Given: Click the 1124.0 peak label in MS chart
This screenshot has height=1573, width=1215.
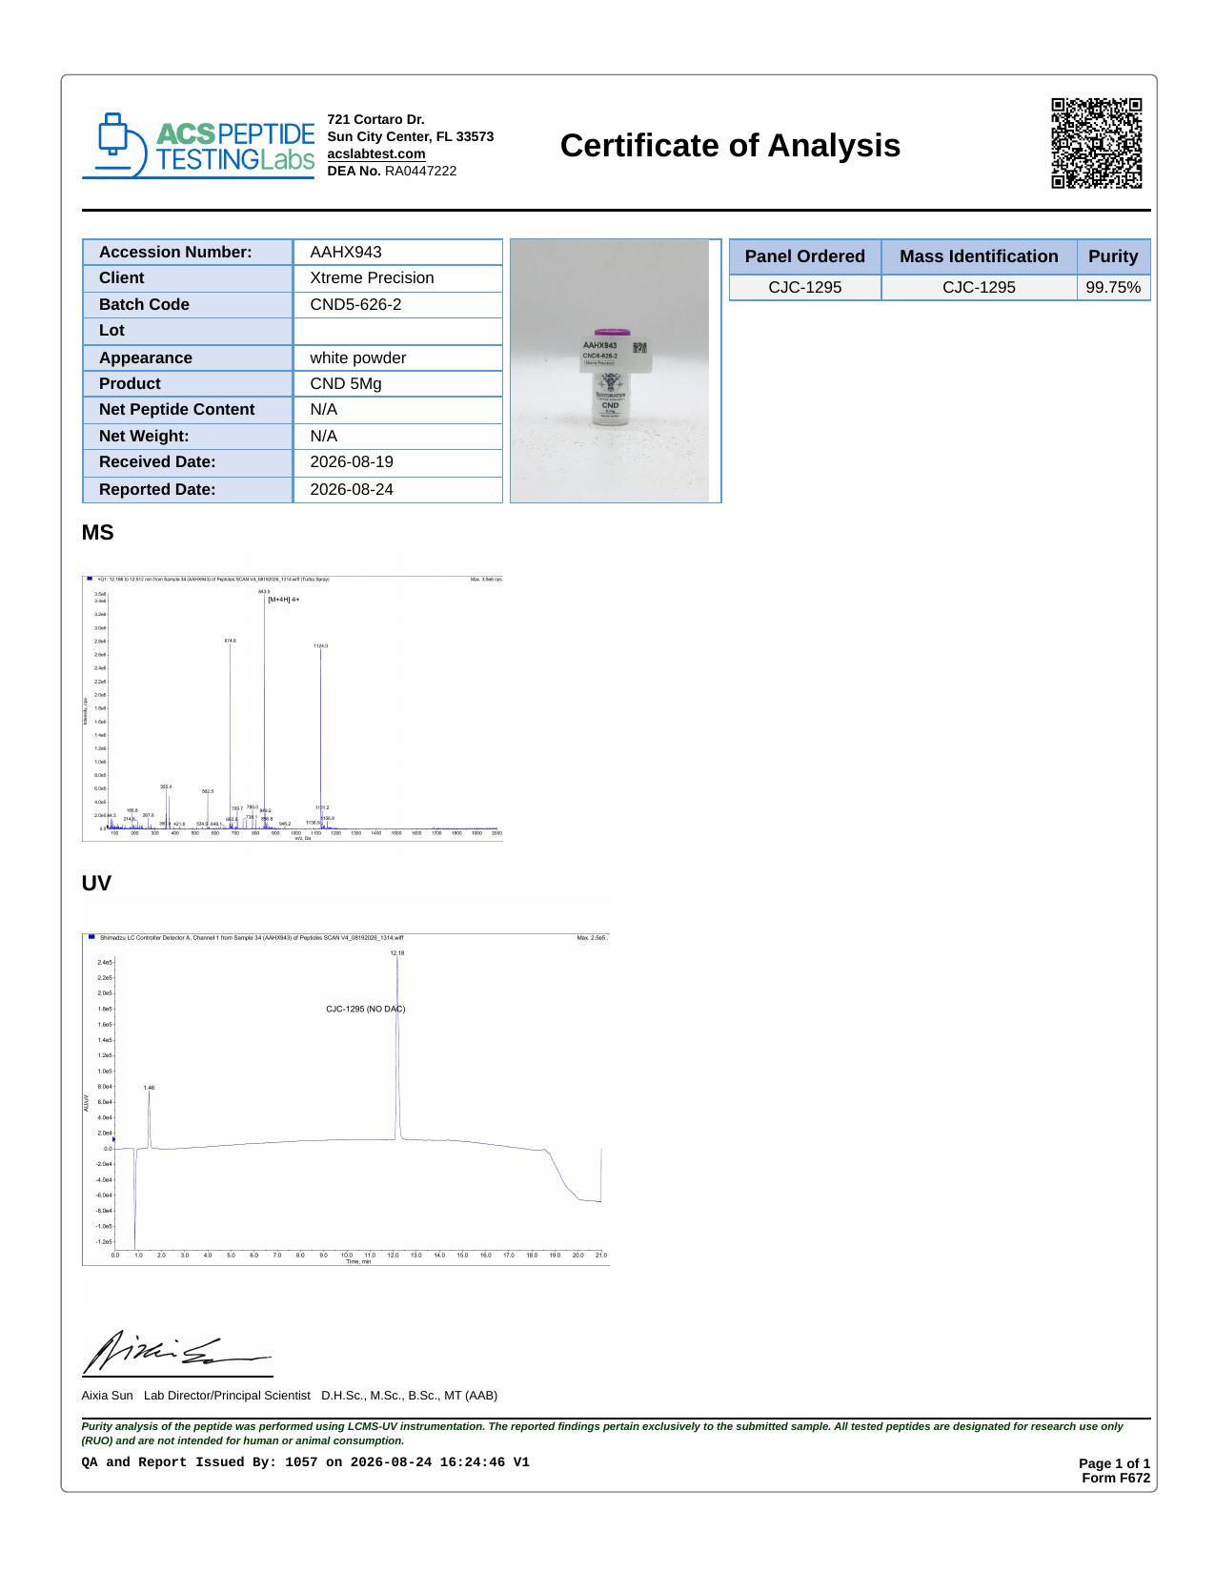Looking at the screenshot, I should click(320, 646).
